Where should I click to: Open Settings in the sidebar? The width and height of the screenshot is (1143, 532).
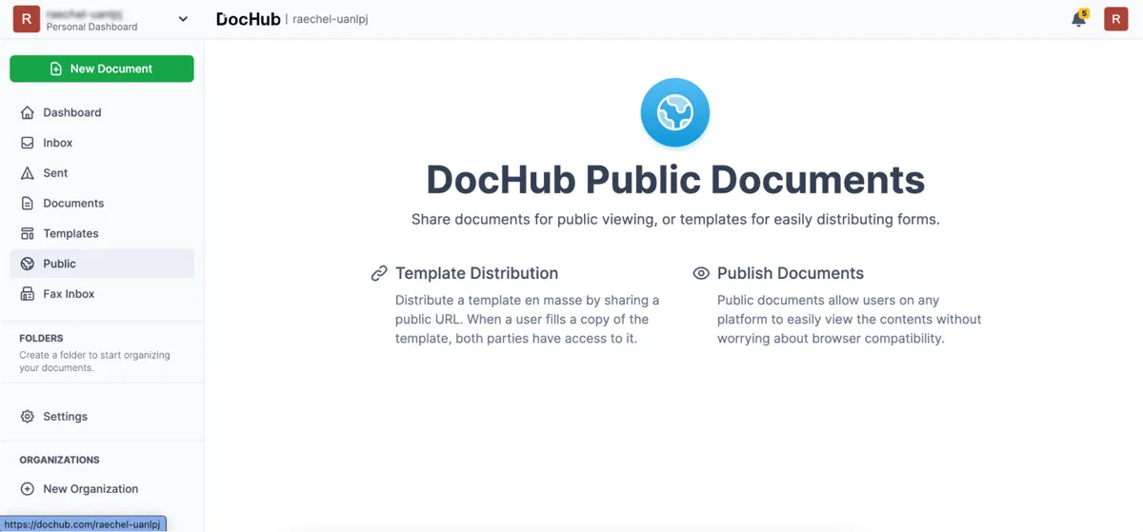[102, 417]
